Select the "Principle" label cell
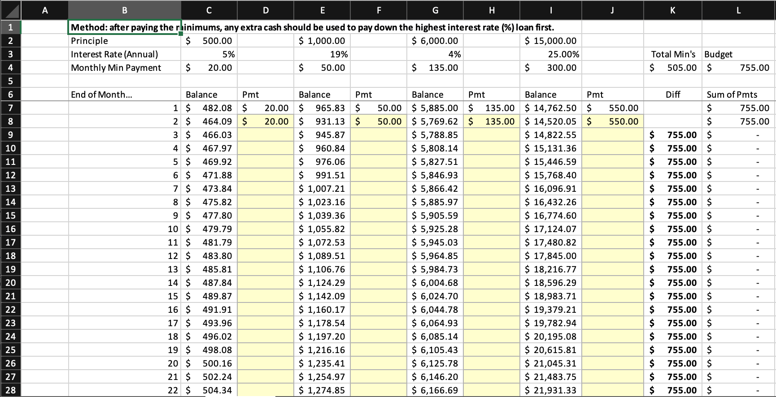The image size is (776, 397). pyautogui.click(x=125, y=41)
